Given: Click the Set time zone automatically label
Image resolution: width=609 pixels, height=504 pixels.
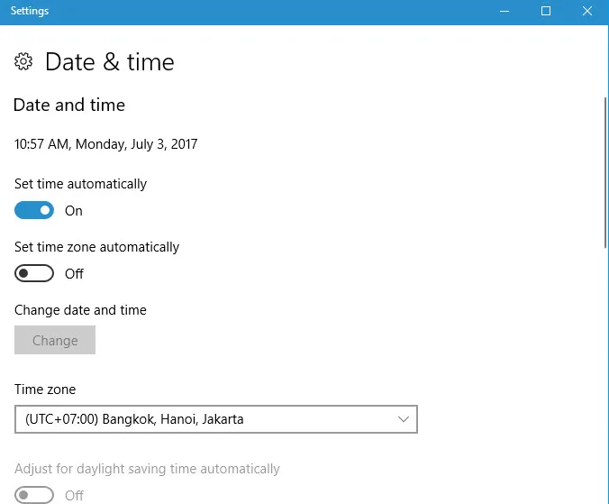Looking at the screenshot, I should (x=96, y=247).
